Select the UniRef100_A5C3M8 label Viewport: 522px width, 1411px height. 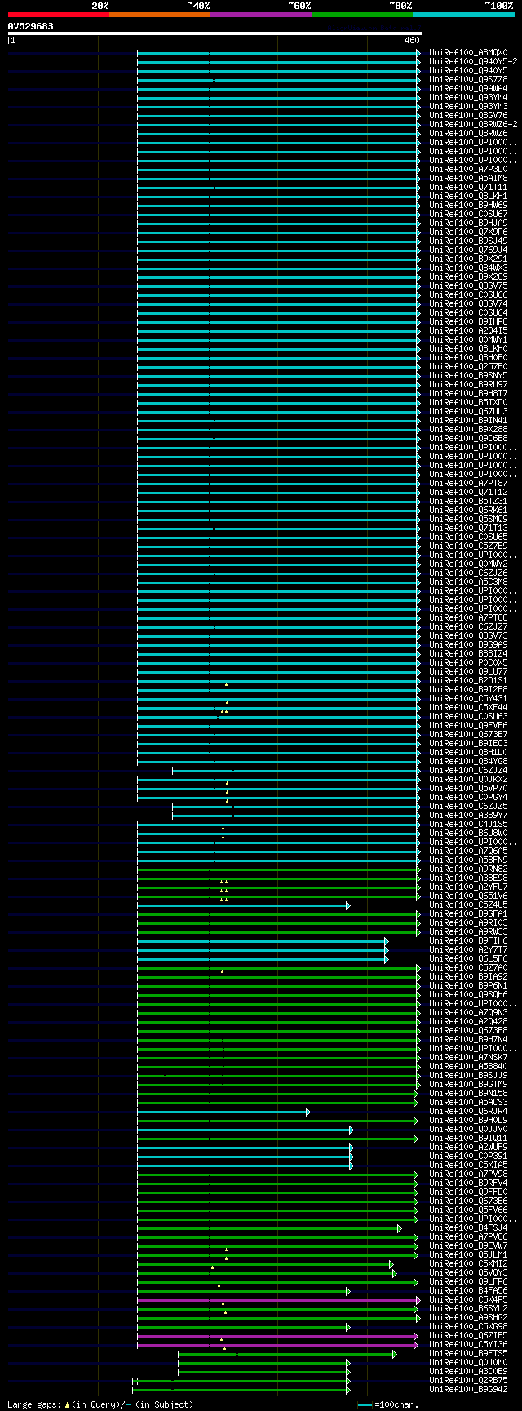pyautogui.click(x=467, y=582)
